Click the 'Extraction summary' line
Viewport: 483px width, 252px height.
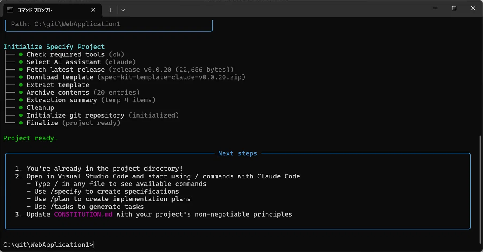[x=91, y=100]
